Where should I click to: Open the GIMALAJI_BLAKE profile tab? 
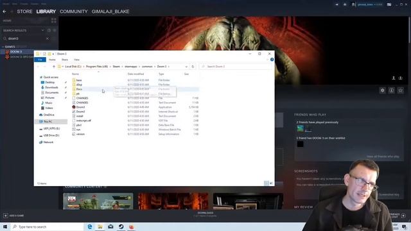110,12
